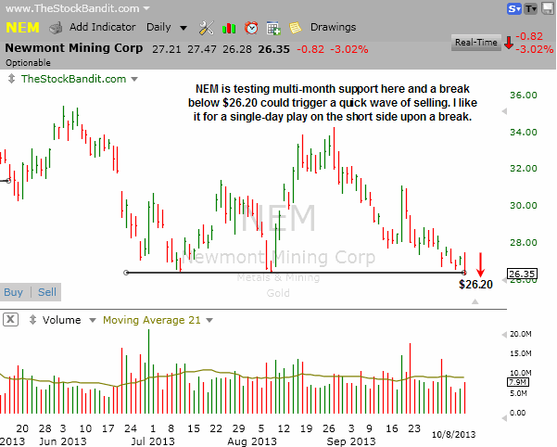Click the left handle of the support line
Image resolution: width=557 pixels, height=447 pixels.
pos(126,273)
